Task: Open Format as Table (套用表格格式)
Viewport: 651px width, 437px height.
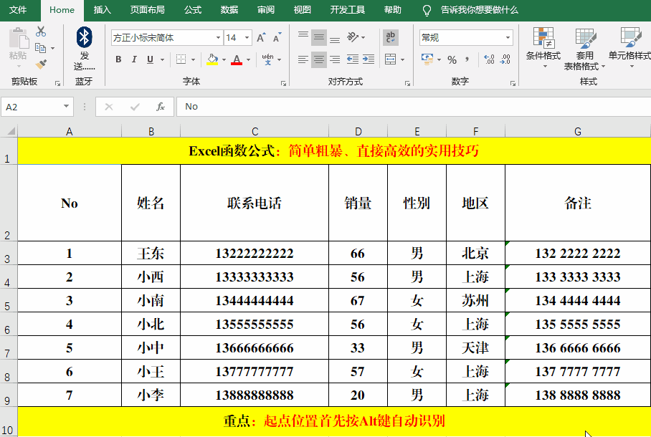Action: pyautogui.click(x=584, y=49)
